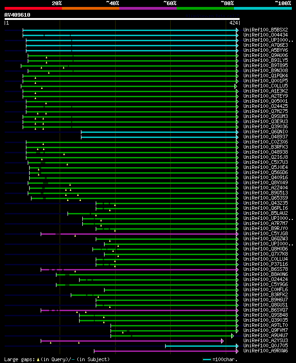Select the UniRef100_Q653S9 label
296x363 pixels.
pos(265,198)
